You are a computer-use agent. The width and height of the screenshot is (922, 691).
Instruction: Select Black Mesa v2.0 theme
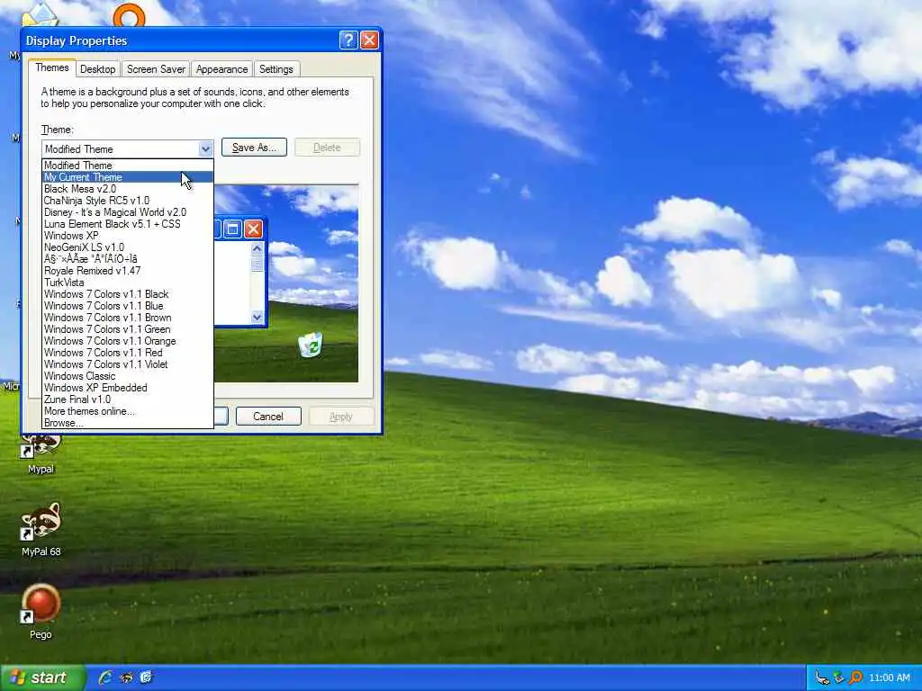(128, 189)
